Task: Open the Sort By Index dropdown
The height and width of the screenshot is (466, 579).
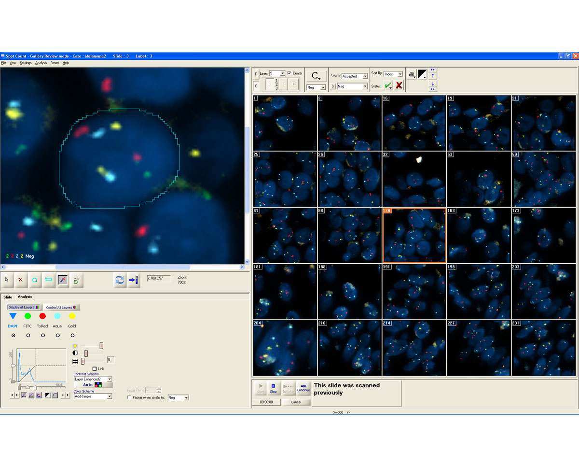Action: 393,74
